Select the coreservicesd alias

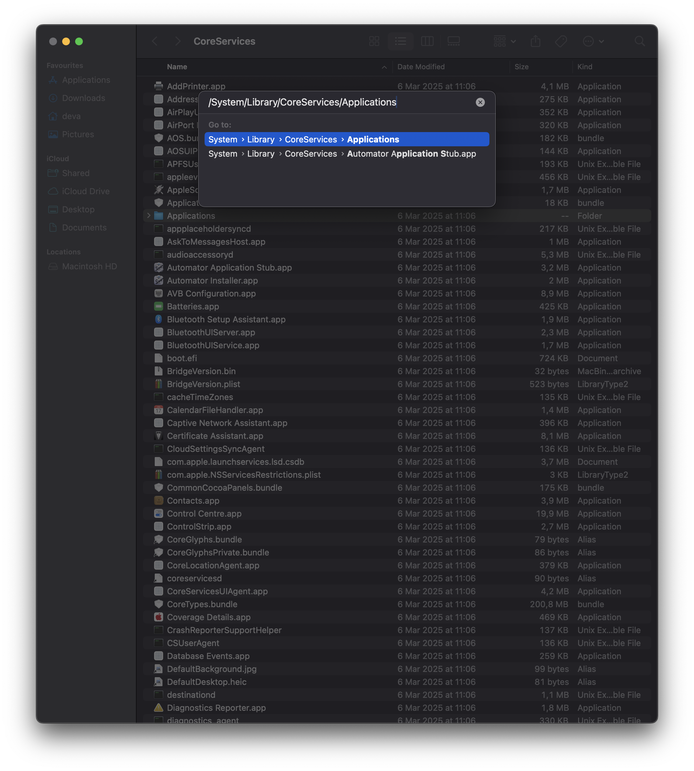(x=397, y=578)
